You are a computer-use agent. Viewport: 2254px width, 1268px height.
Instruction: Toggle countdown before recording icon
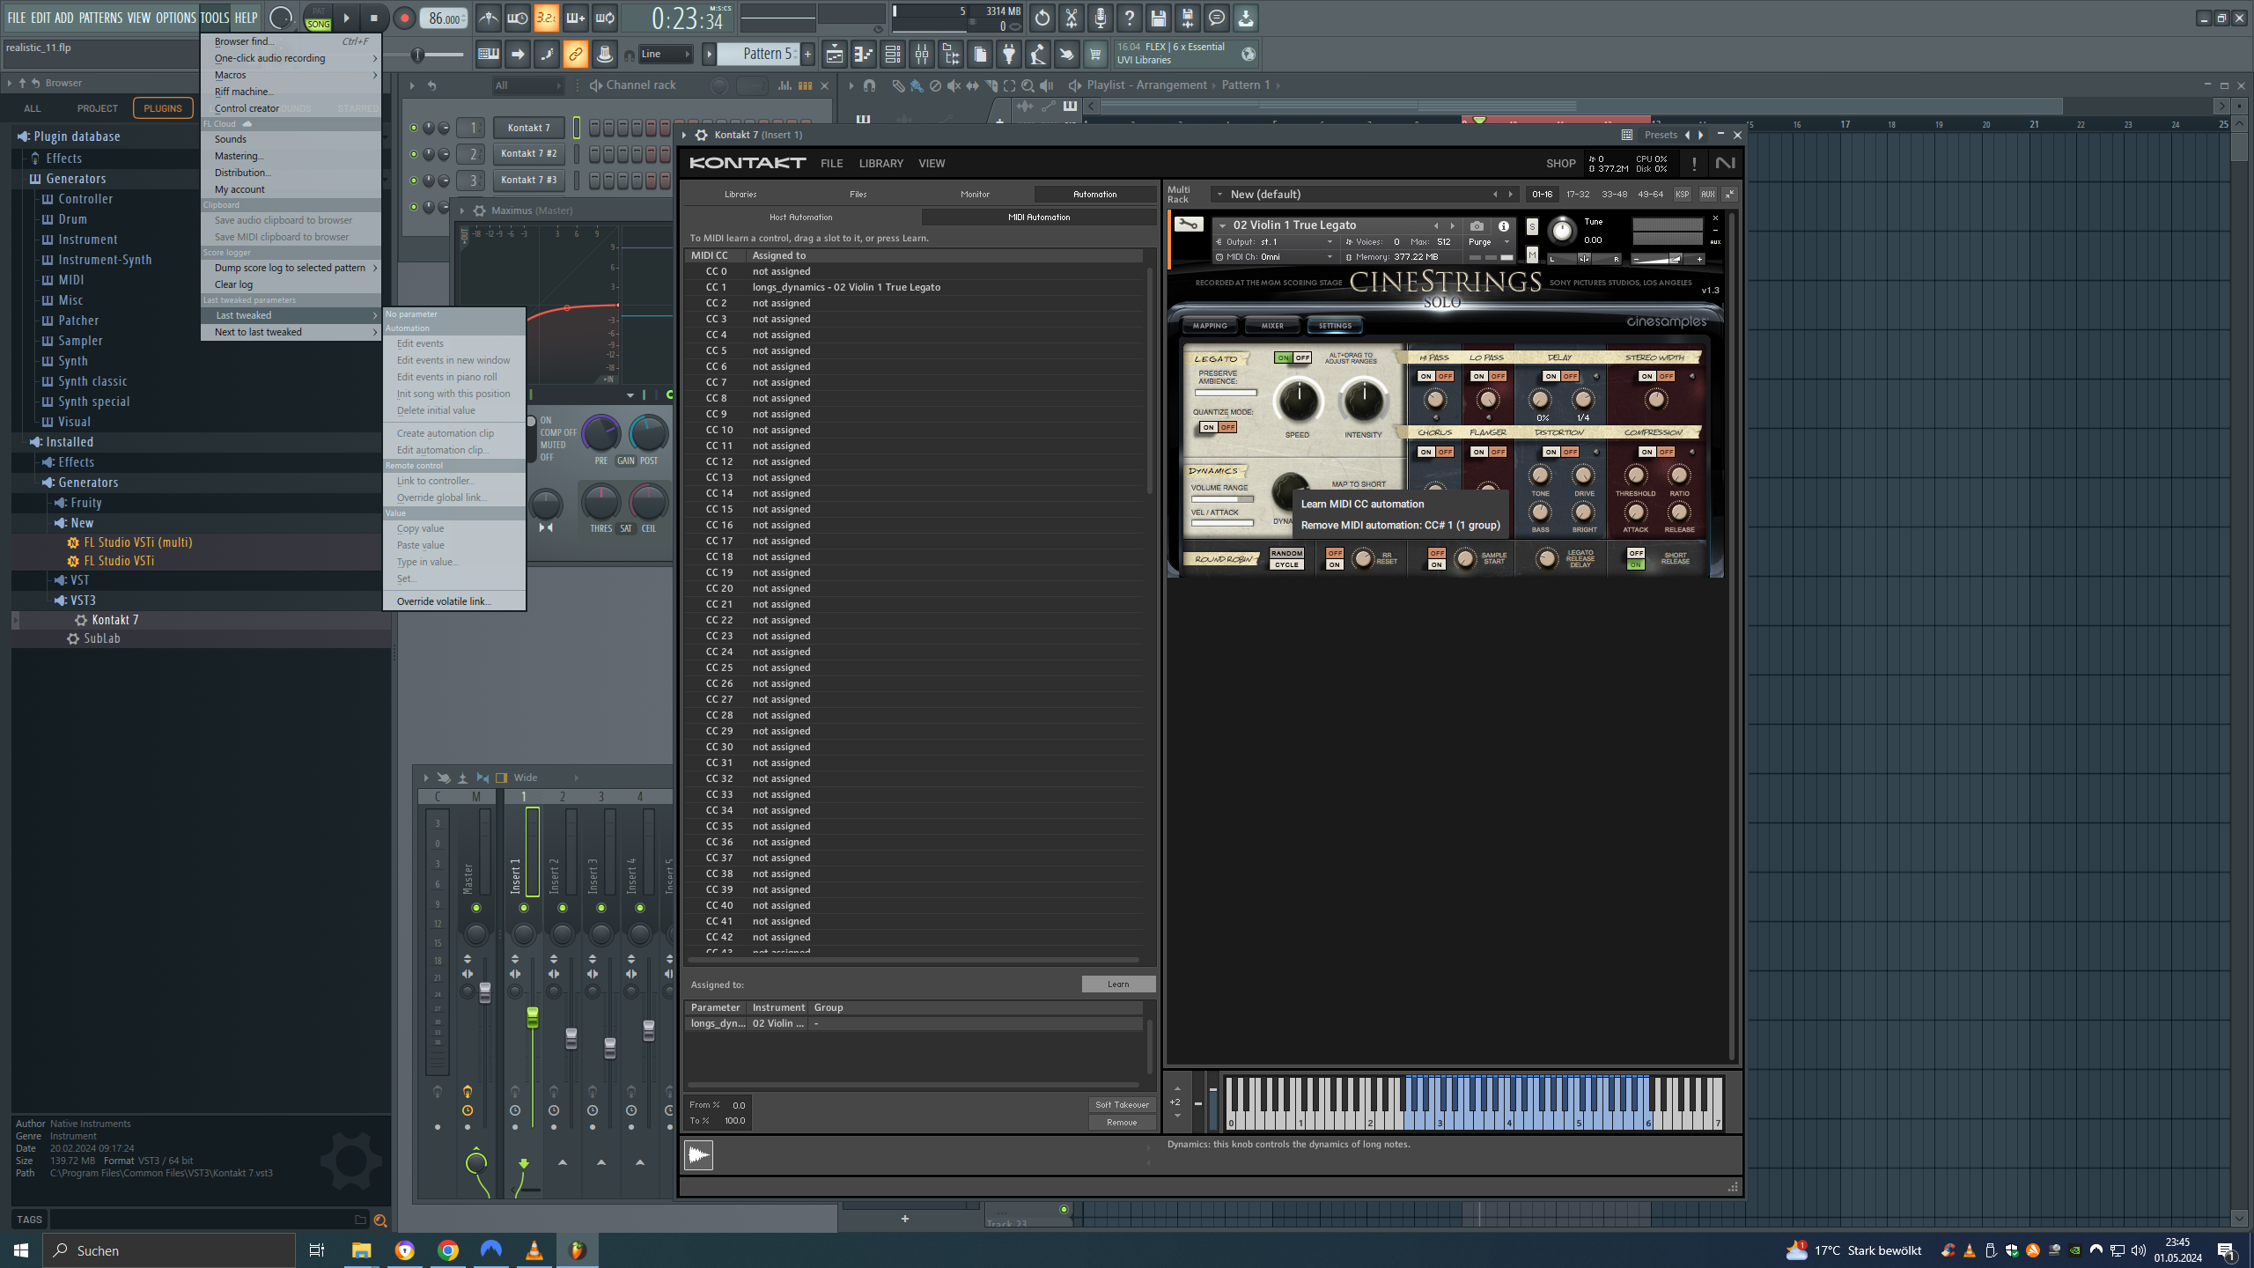pyautogui.click(x=546, y=18)
